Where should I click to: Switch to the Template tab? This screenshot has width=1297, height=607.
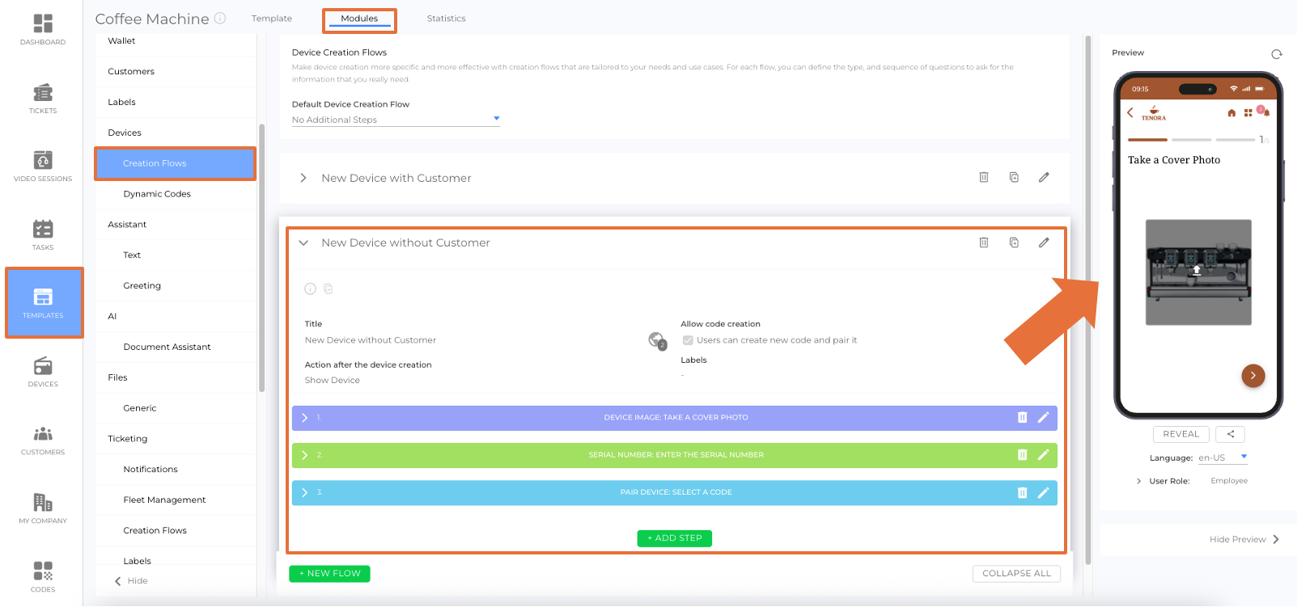pos(272,19)
